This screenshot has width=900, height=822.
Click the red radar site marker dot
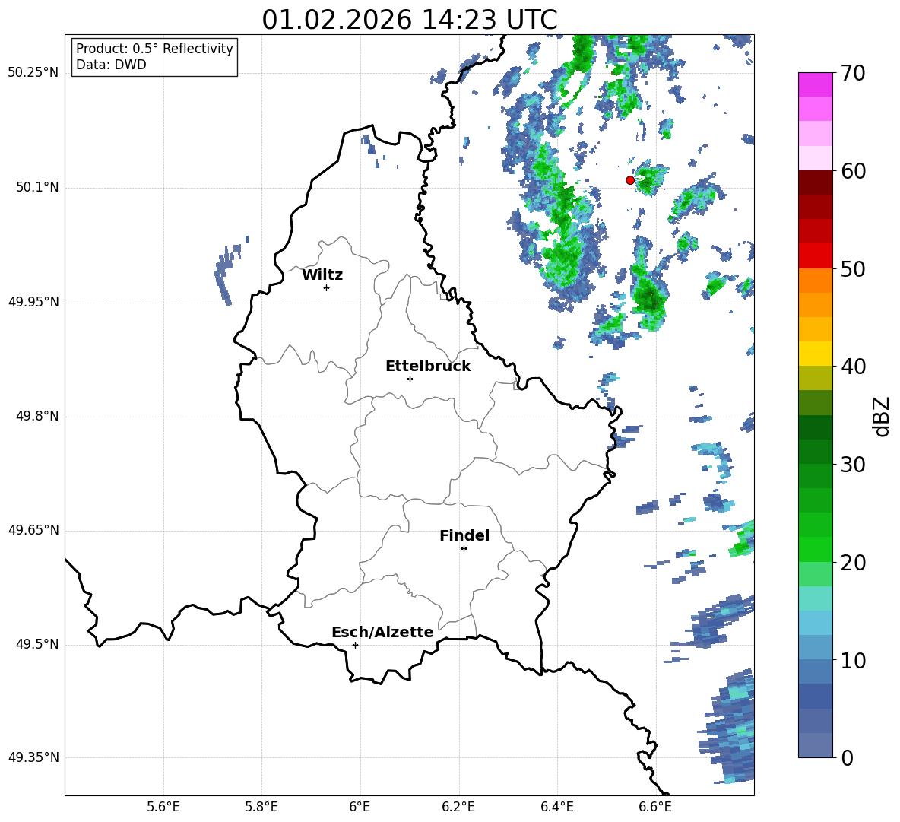(629, 180)
